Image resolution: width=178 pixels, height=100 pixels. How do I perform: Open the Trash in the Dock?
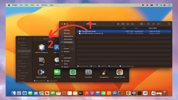(x=165, y=93)
